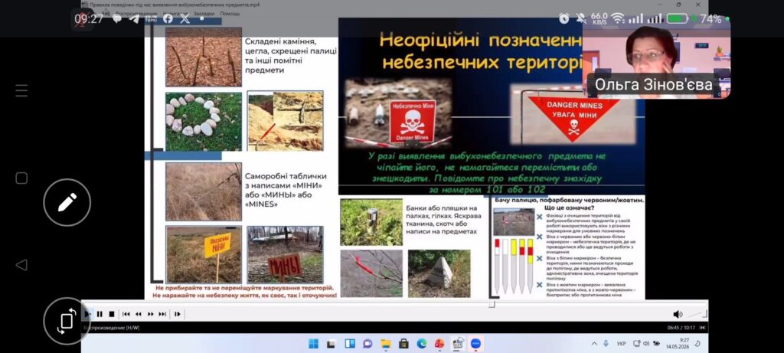Viewport: 784px width, 353px height.
Task: Mute the player speaker icon
Action: [678, 314]
